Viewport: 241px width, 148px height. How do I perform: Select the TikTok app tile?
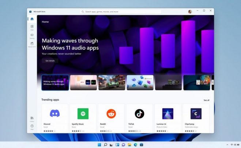[x=139, y=118]
